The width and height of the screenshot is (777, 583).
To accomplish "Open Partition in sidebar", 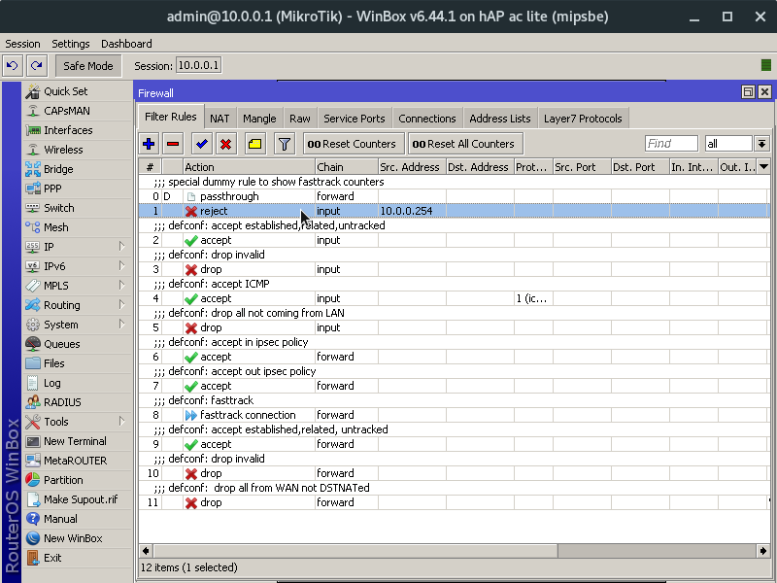I will (78, 480).
